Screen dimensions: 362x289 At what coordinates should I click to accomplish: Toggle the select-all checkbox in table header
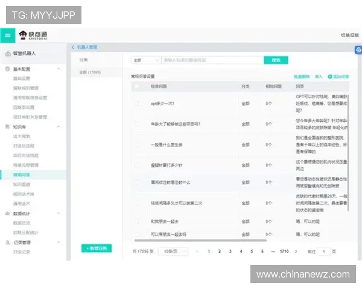click(136, 87)
